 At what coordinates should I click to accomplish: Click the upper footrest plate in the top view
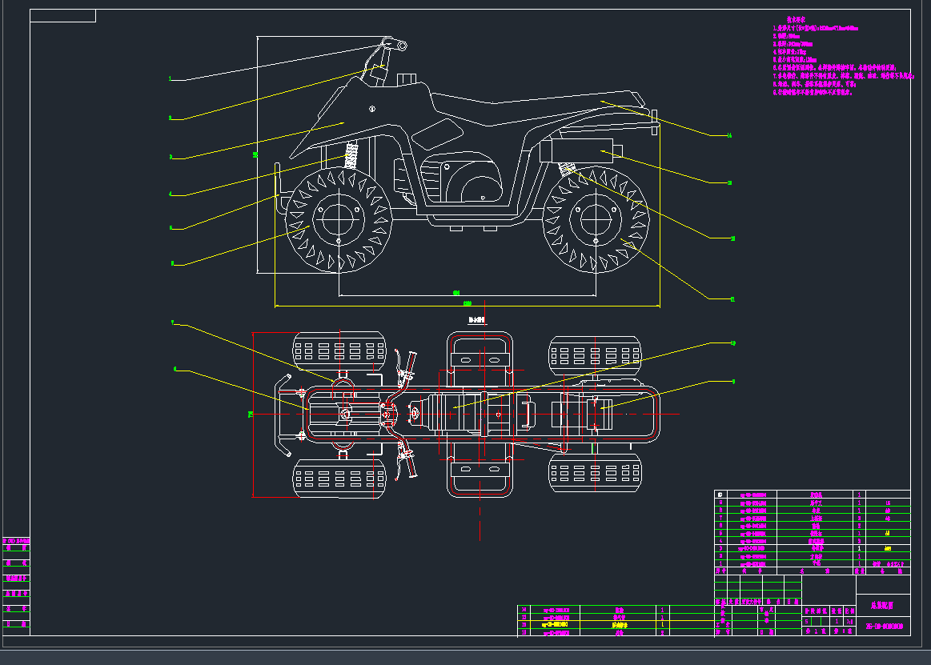point(480,360)
